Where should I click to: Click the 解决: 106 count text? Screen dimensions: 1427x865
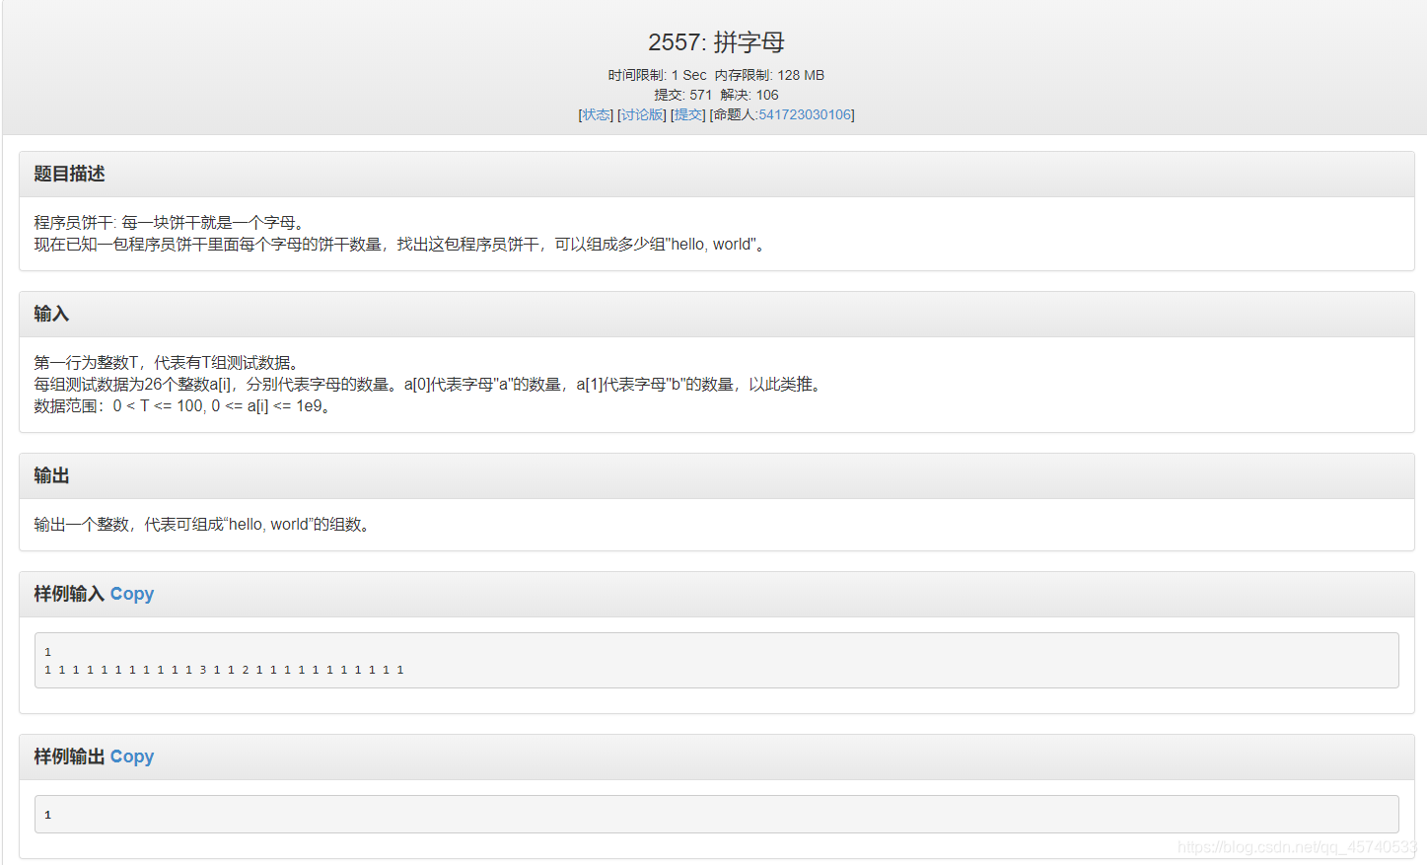(749, 95)
